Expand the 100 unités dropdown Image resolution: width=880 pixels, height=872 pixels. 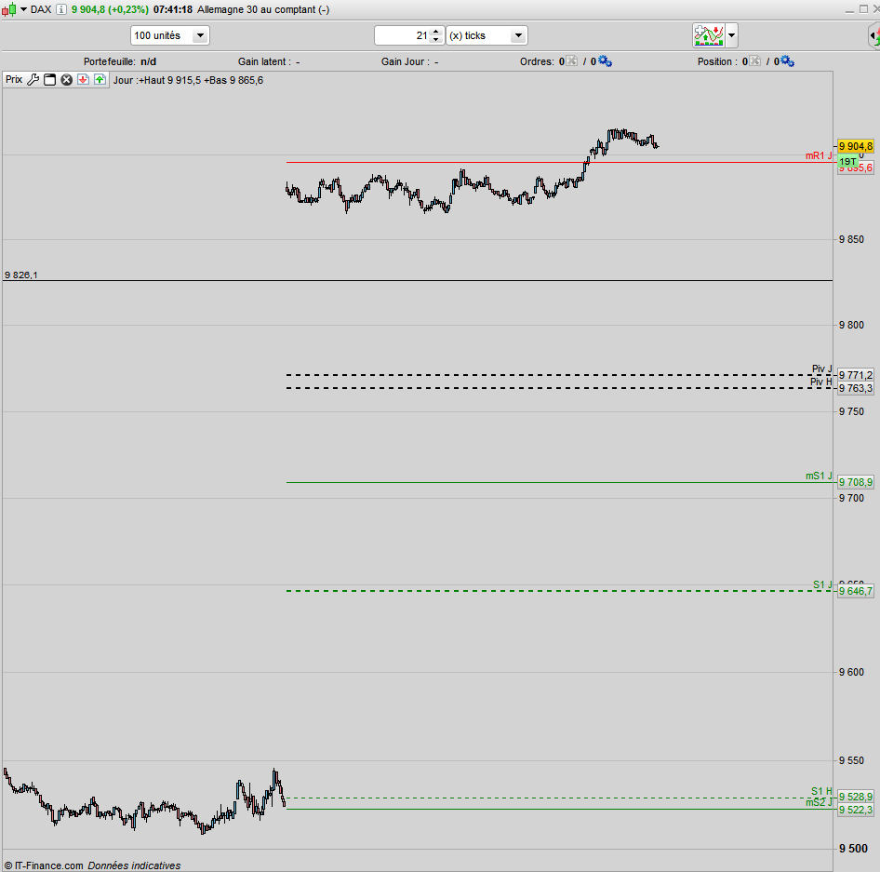[200, 35]
